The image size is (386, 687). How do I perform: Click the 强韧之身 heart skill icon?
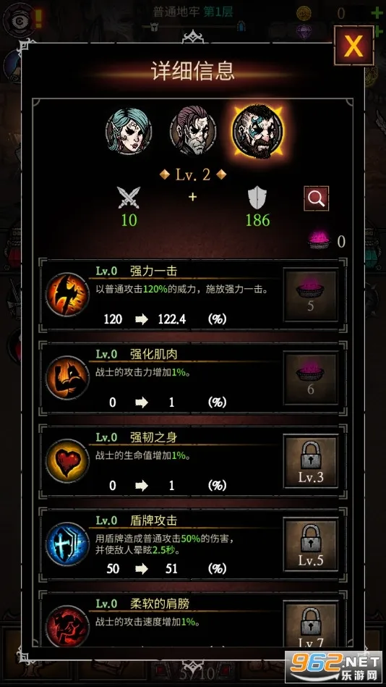point(67,460)
